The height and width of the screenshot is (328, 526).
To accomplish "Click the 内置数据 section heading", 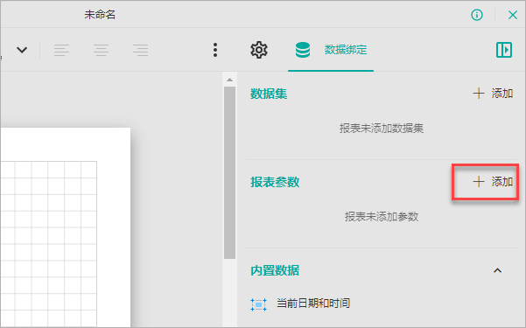I will (x=275, y=270).
